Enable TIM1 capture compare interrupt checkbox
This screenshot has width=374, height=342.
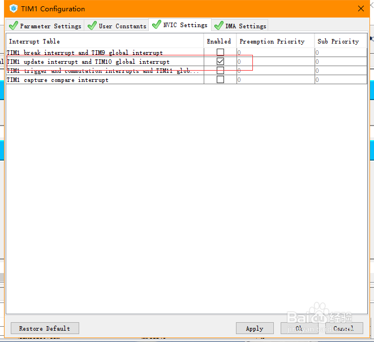pos(220,79)
